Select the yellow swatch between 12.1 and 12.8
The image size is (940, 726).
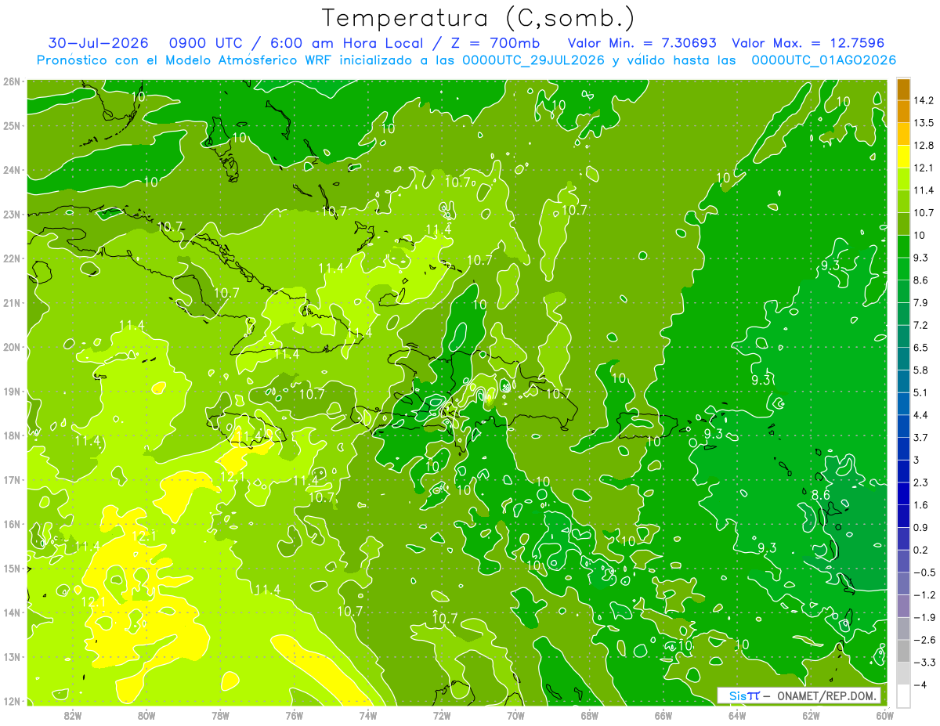coord(903,157)
